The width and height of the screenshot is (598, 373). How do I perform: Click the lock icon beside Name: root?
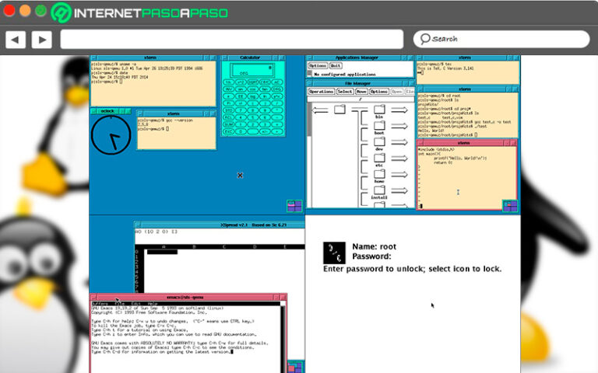click(x=335, y=252)
